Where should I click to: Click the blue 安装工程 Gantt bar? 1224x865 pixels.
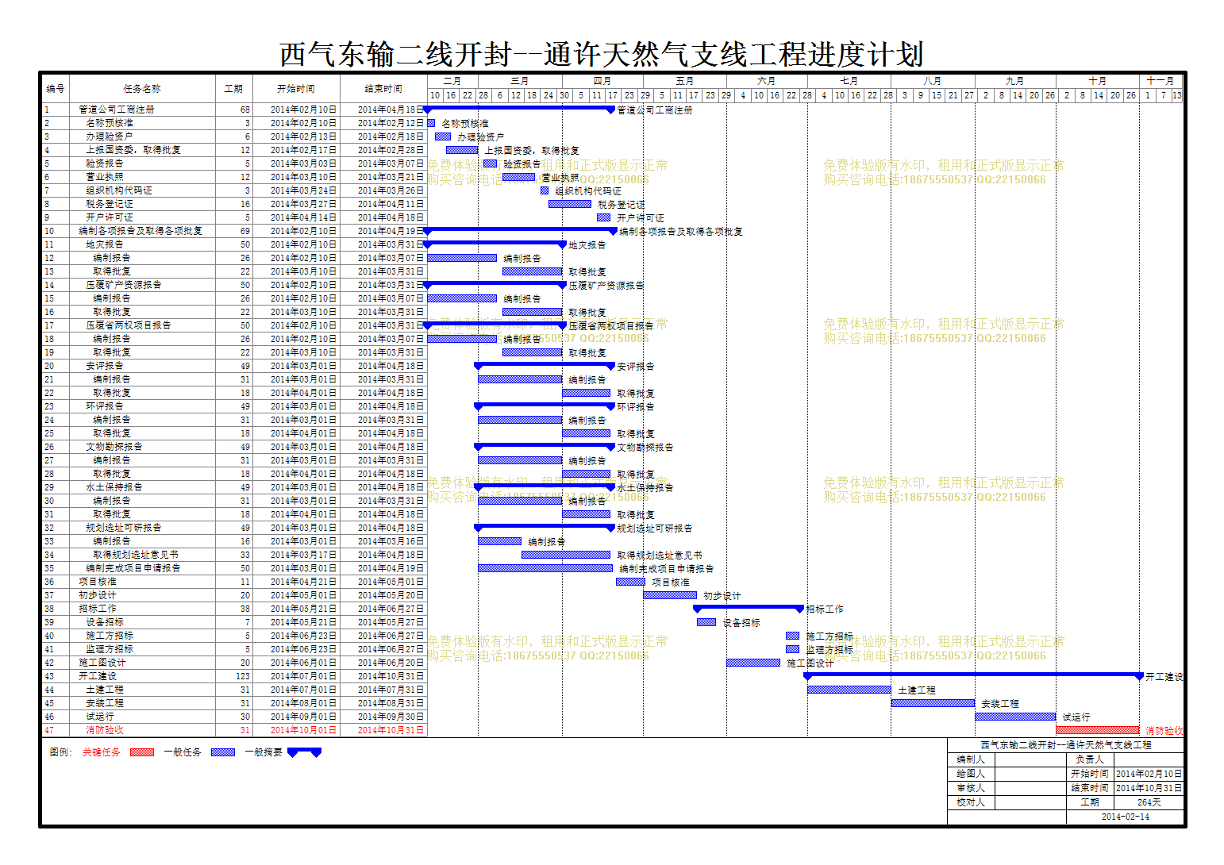click(x=933, y=703)
